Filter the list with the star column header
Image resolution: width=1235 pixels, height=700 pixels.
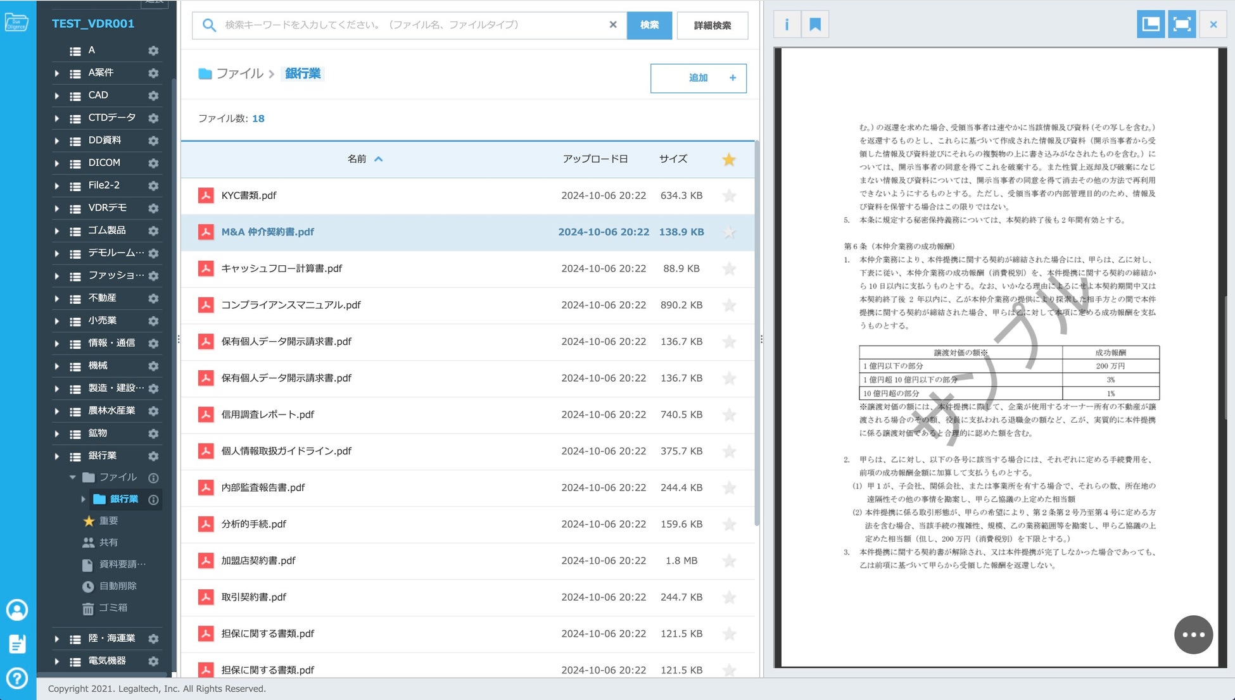pos(729,159)
